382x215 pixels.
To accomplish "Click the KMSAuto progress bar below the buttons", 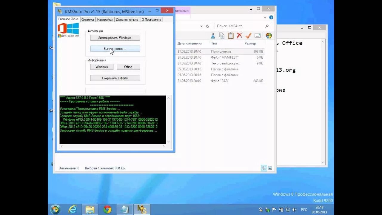I will tap(115, 90).
